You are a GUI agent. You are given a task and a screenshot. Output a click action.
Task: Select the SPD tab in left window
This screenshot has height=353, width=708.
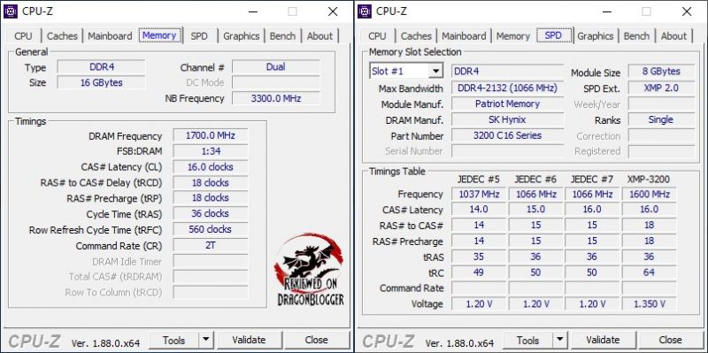pyautogui.click(x=198, y=36)
